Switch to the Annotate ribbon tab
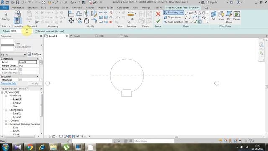Screen dimensions: 268x151 tap(77, 8)
